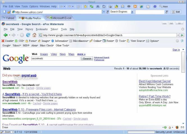The image size is (187, 134).
Task: Open the Windows menu in SecretWeb menu bar
Action: point(45,6)
